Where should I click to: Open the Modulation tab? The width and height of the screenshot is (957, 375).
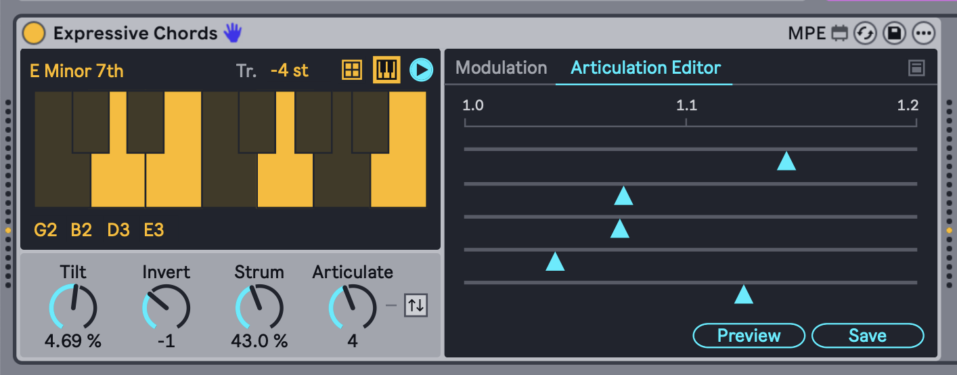[x=501, y=68]
